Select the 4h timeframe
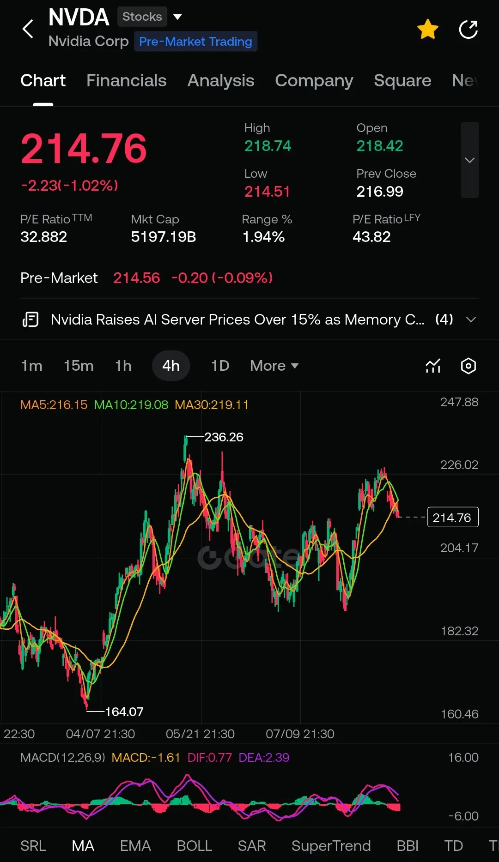Viewport: 499px width, 862px height. pos(171,366)
